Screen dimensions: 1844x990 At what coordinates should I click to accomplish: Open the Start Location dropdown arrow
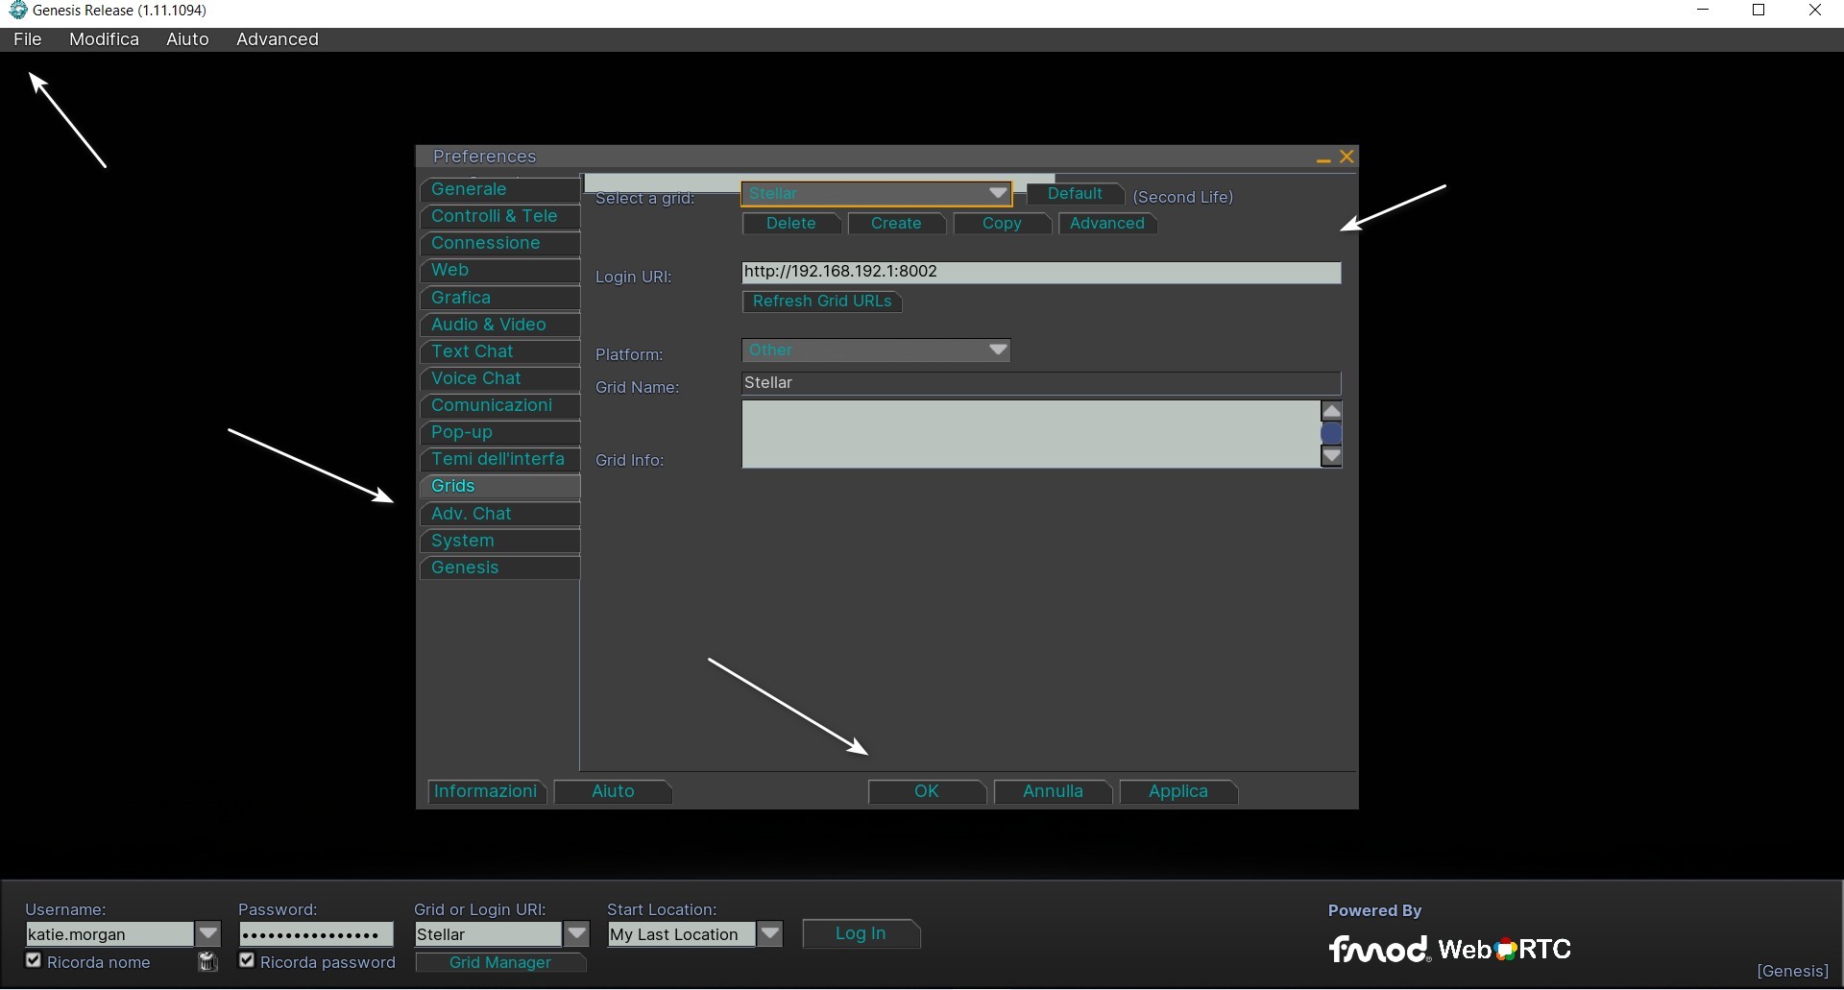click(769, 933)
